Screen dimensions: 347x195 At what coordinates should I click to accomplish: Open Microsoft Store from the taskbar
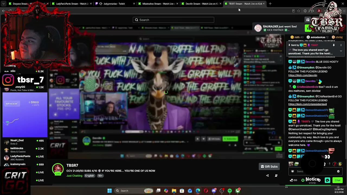coord(182,191)
